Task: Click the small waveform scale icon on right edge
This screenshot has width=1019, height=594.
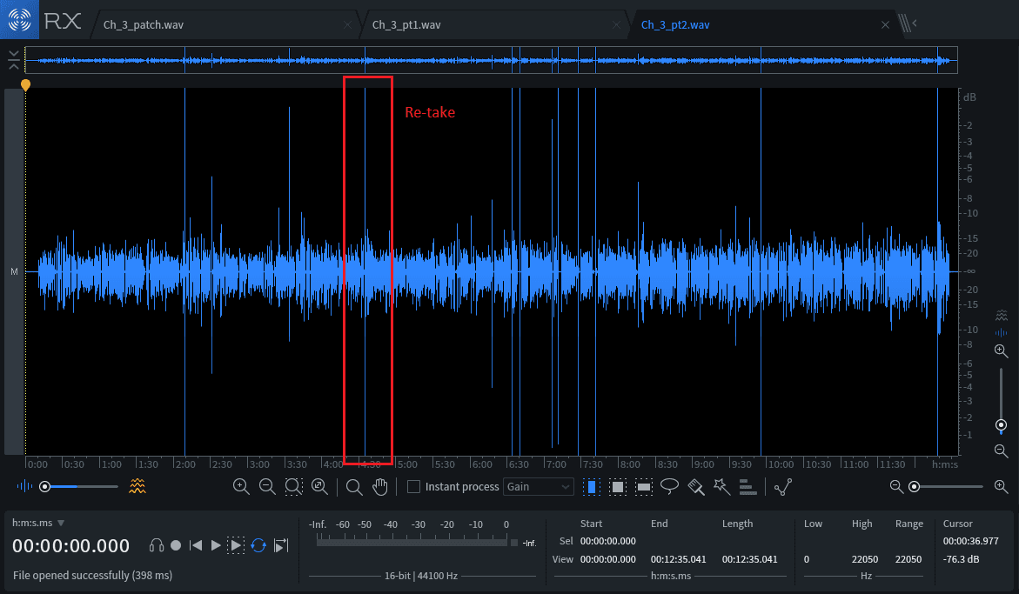Action: tap(1001, 332)
